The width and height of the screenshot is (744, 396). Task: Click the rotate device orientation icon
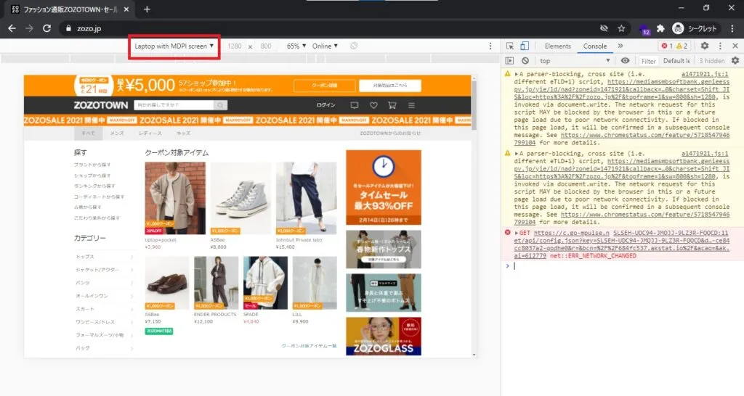[x=354, y=46]
